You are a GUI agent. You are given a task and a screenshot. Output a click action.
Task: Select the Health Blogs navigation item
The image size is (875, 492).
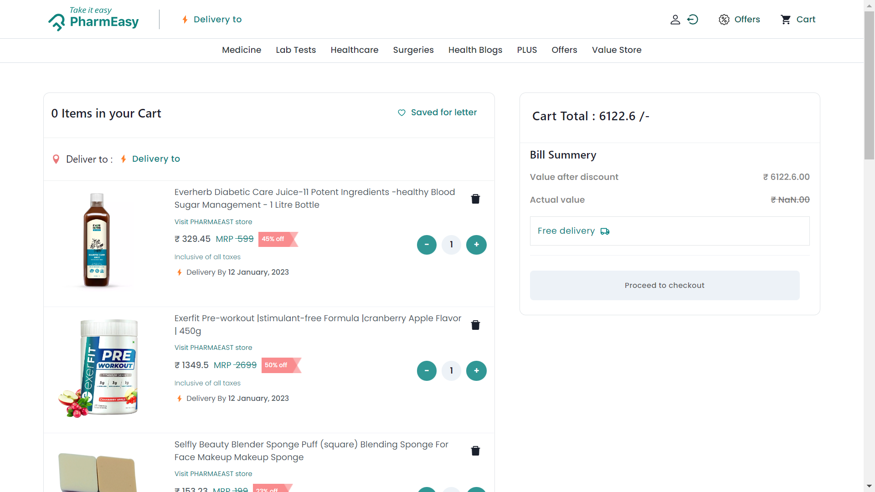(x=475, y=50)
